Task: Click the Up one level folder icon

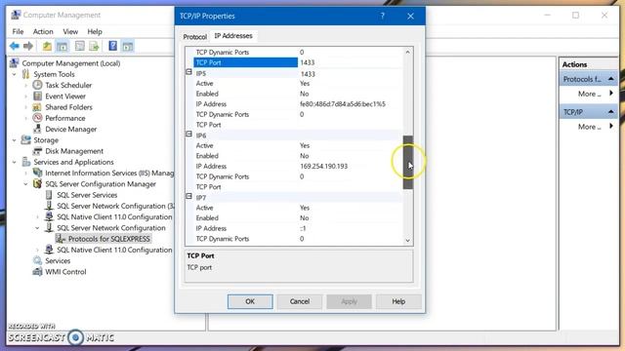Action: 47,46
